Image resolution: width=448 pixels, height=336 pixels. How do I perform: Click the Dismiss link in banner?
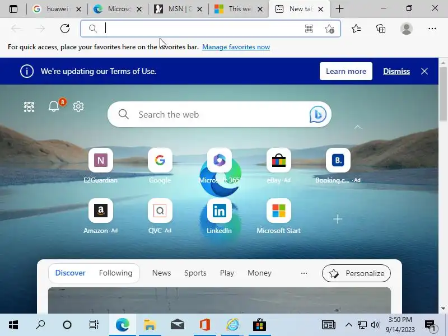[x=396, y=71]
